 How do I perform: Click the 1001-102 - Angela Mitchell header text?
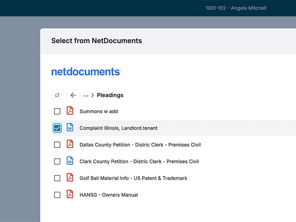236,8
